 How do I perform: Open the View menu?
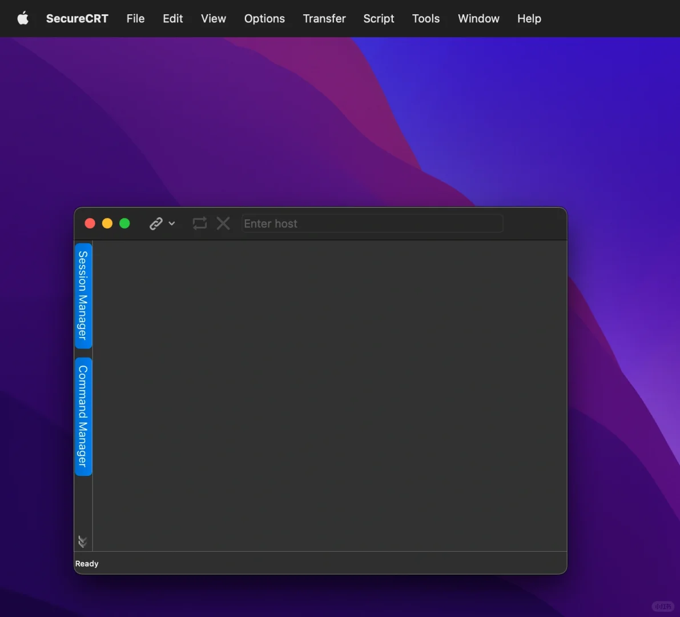click(x=214, y=19)
